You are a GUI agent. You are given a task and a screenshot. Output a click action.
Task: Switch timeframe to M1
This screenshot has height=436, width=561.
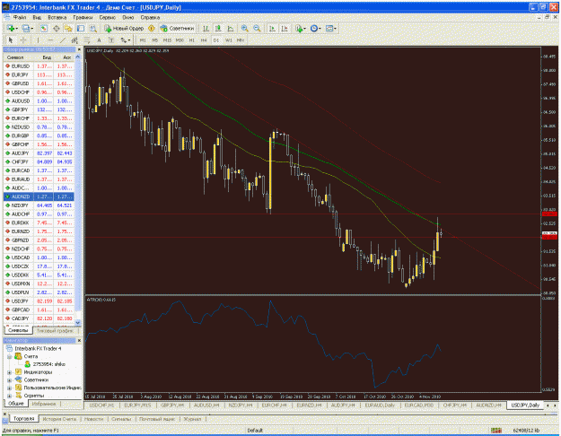tap(143, 40)
